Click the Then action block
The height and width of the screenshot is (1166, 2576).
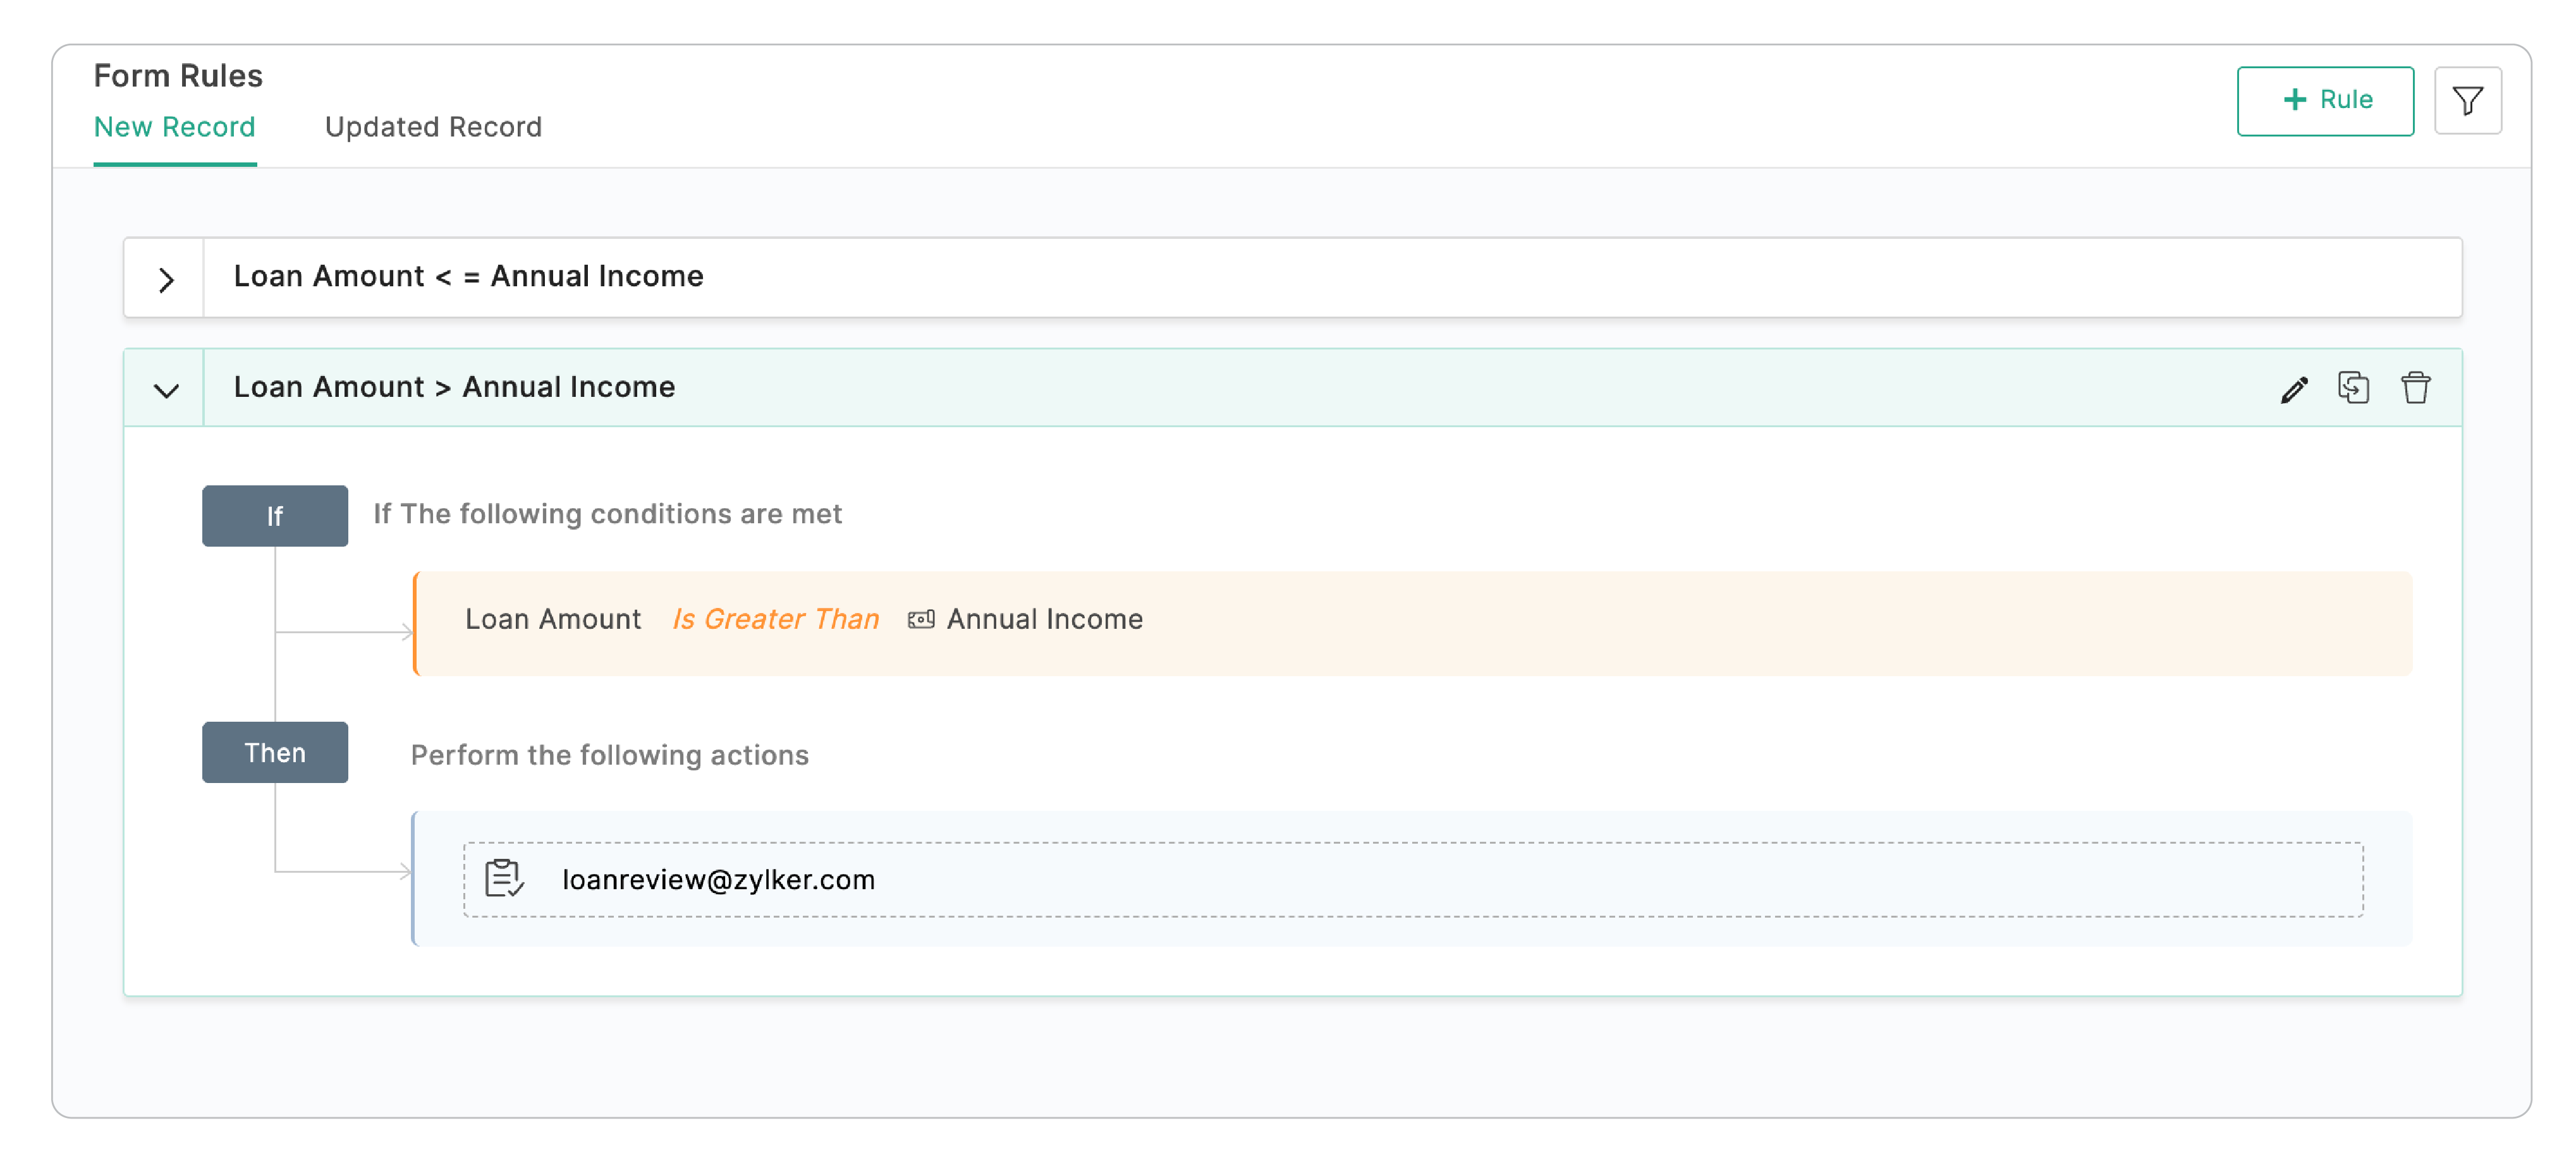coord(274,752)
